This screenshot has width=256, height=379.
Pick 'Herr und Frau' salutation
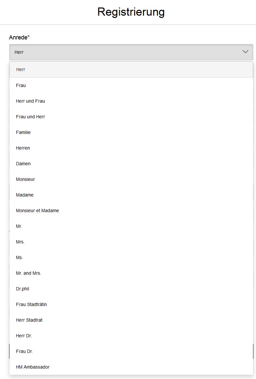coord(131,101)
